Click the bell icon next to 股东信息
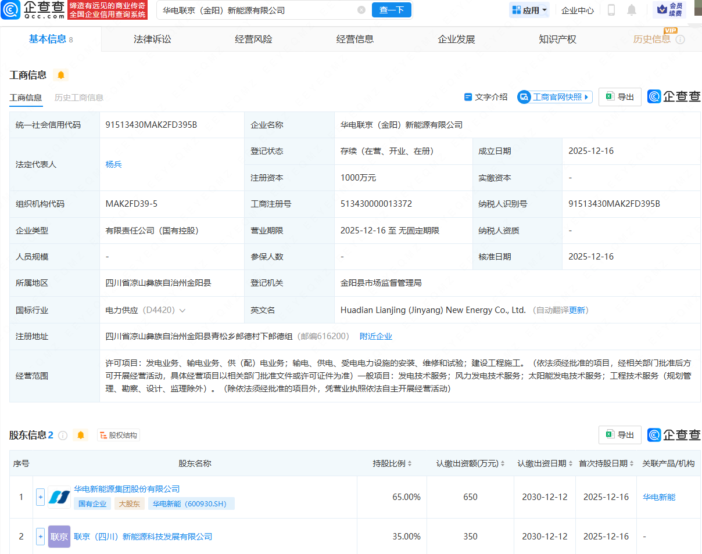The width and height of the screenshot is (702, 554). point(81,435)
